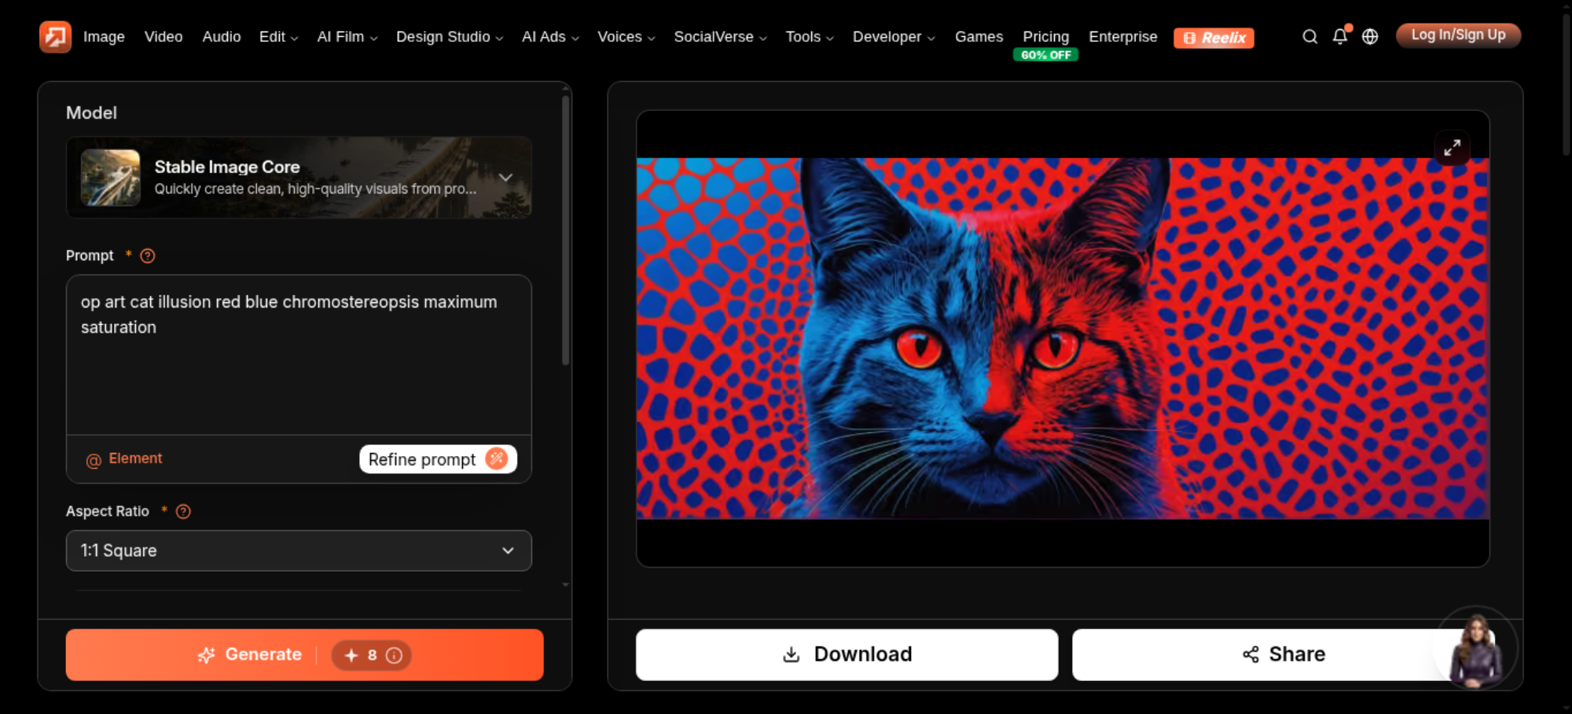This screenshot has width=1572, height=714.
Task: Open the search magnifier icon
Action: [1309, 37]
